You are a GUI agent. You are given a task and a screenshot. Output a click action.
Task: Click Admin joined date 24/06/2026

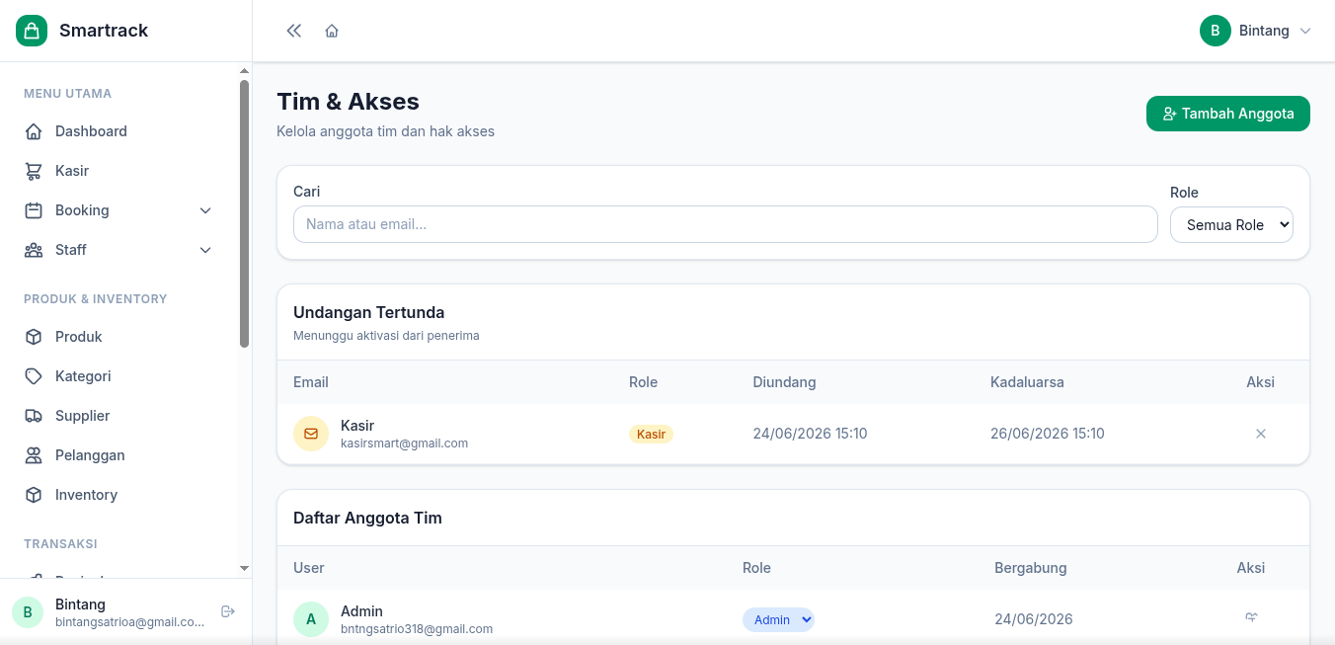click(x=1034, y=619)
